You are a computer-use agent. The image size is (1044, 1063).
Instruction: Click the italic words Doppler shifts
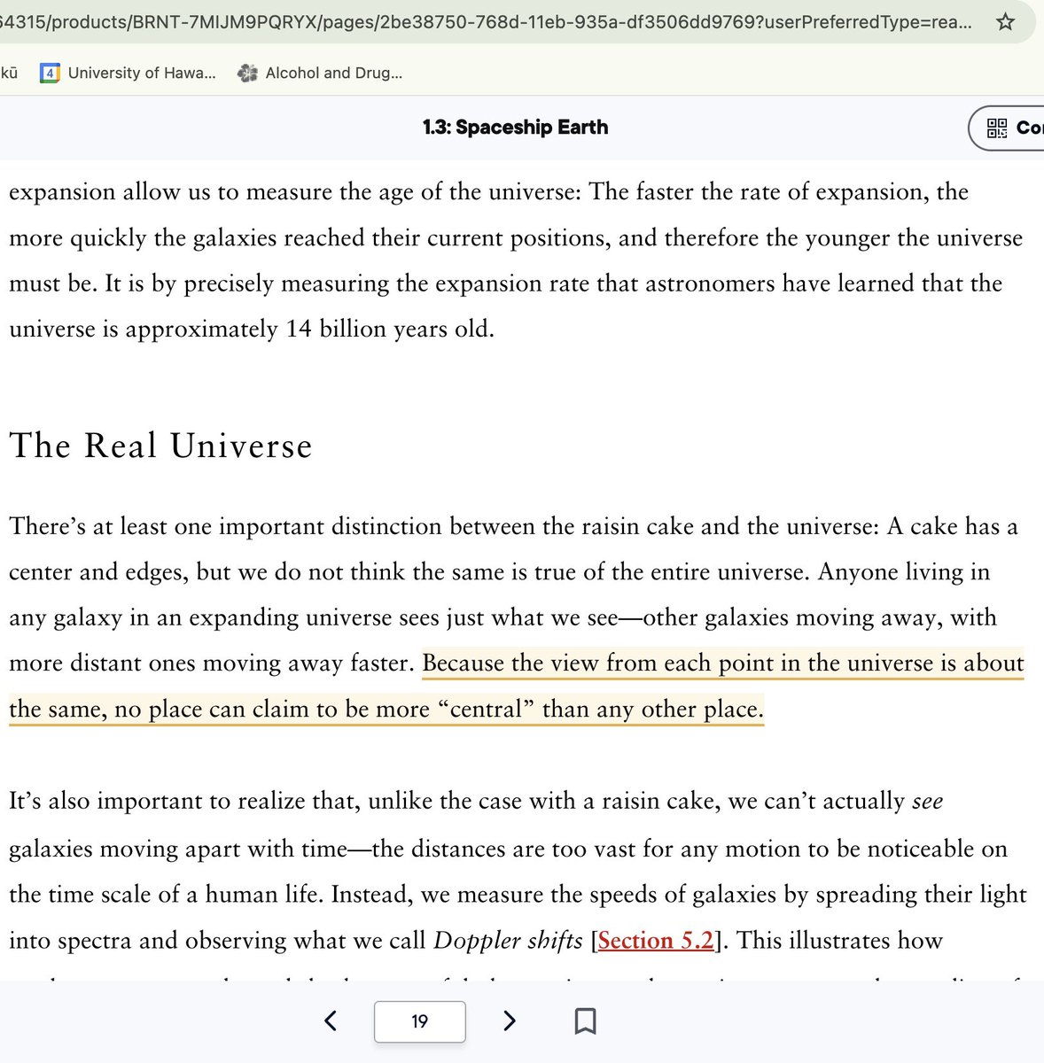click(x=508, y=940)
